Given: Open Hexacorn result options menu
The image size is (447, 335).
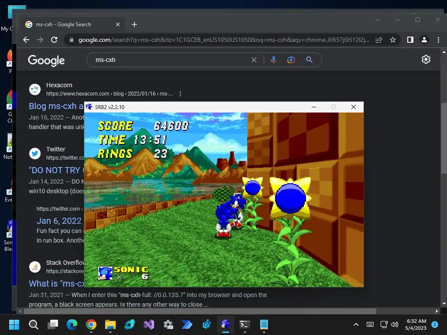Looking at the screenshot, I should tap(180, 94).
